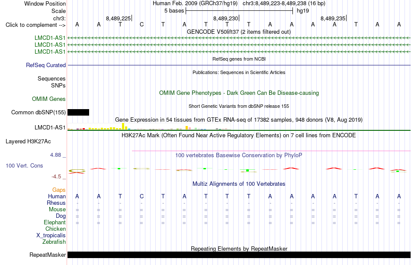Click the Mouse alignment row label
The image size is (411, 265).
57,210
